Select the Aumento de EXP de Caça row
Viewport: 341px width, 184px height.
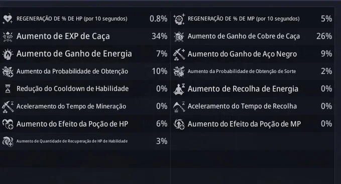point(85,36)
